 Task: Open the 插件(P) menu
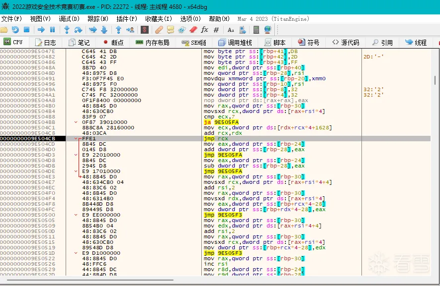(x=127, y=19)
